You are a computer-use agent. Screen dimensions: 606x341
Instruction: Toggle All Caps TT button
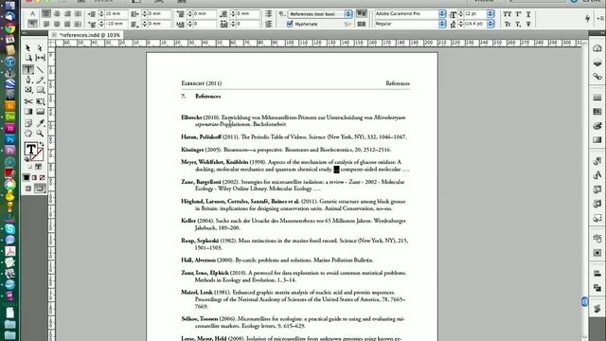[508, 14]
